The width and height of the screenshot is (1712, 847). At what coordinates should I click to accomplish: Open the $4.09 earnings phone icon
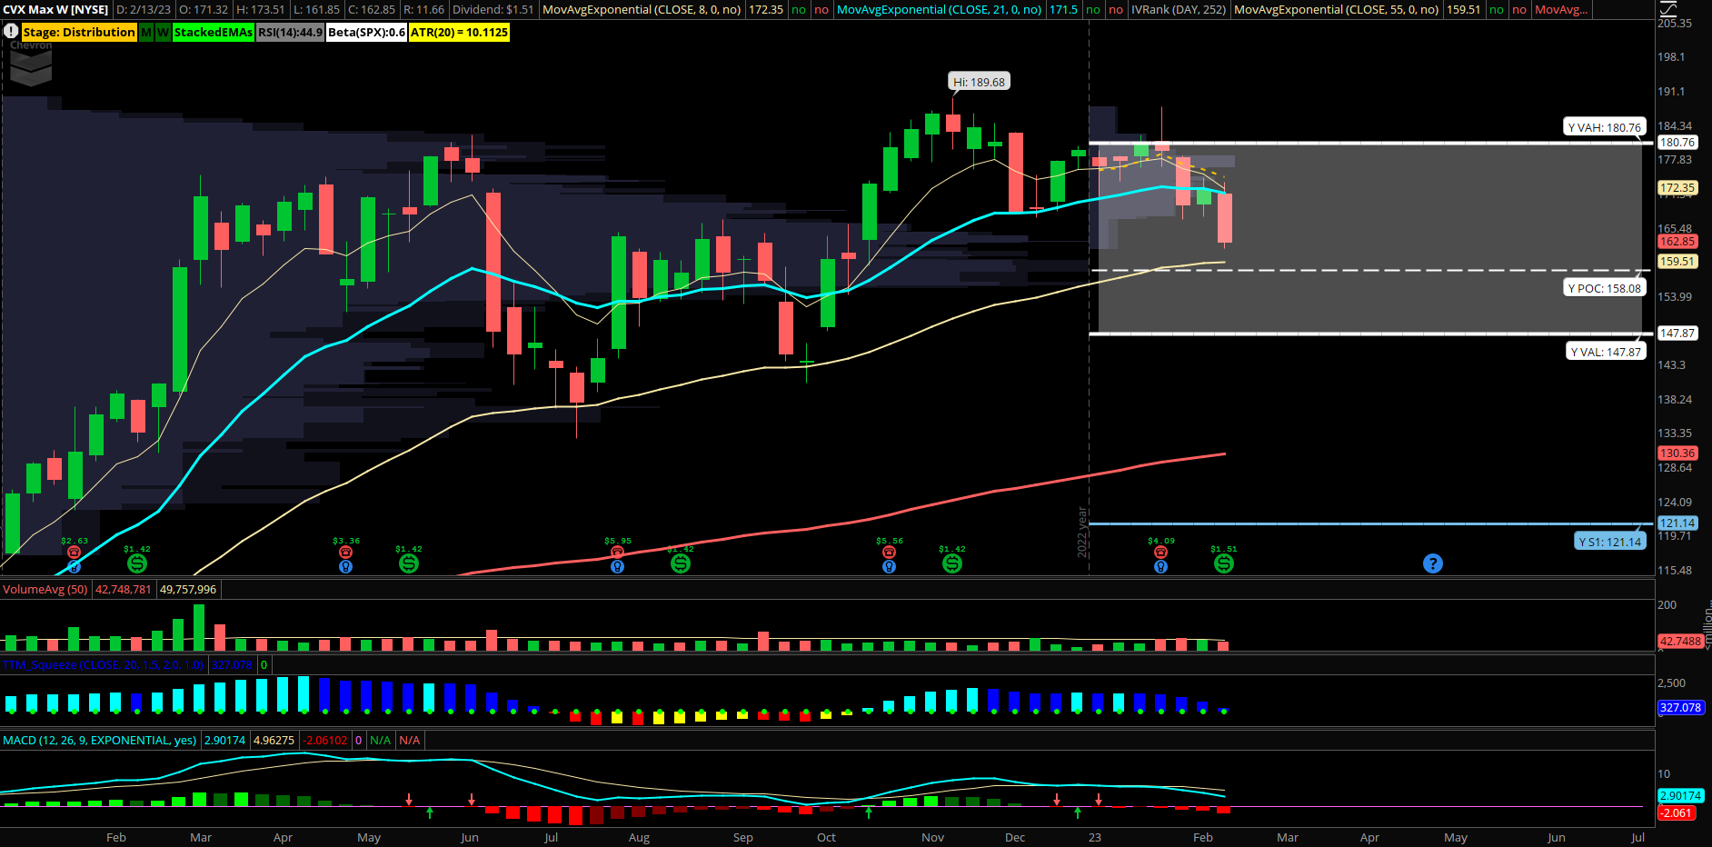[x=1161, y=553]
